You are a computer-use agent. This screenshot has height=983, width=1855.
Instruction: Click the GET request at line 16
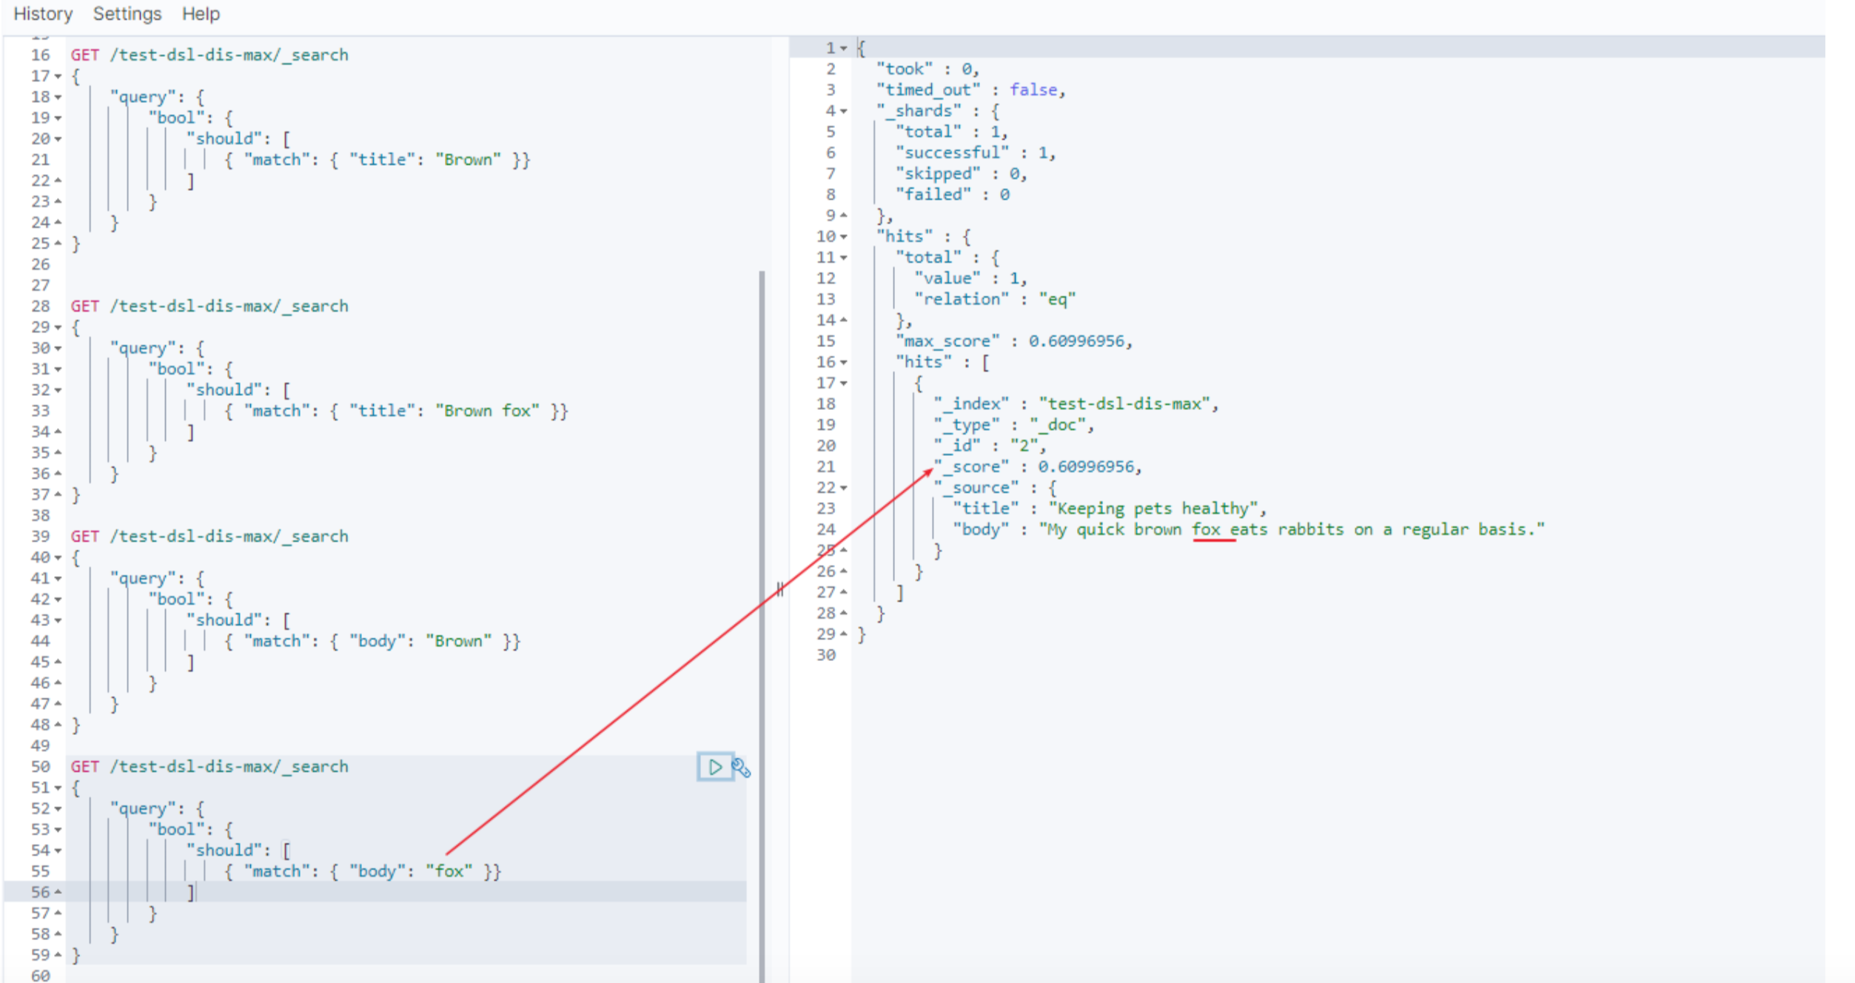tap(209, 55)
